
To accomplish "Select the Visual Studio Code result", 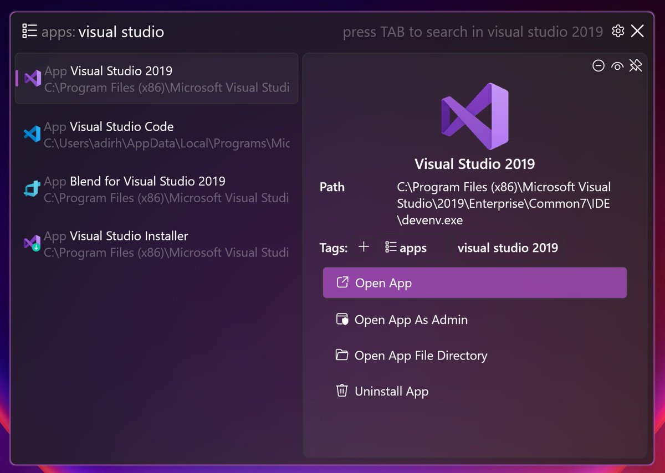I will 156,135.
